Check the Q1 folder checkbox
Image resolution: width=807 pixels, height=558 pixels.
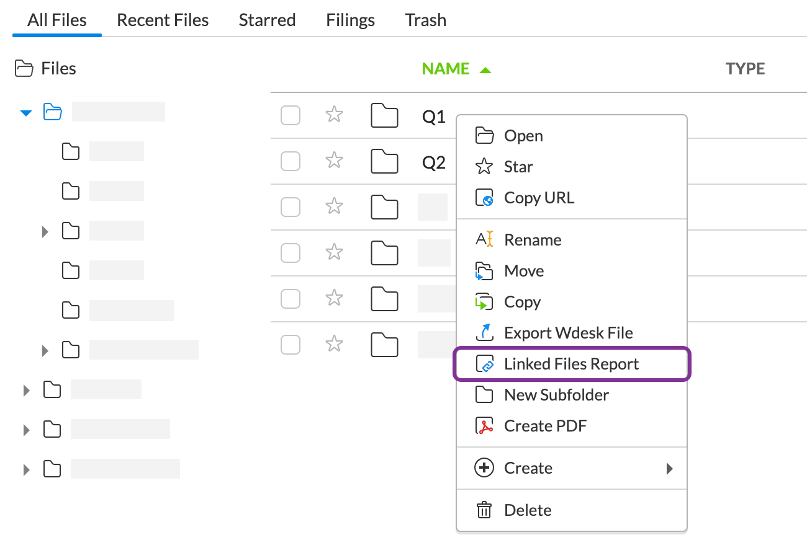291,115
